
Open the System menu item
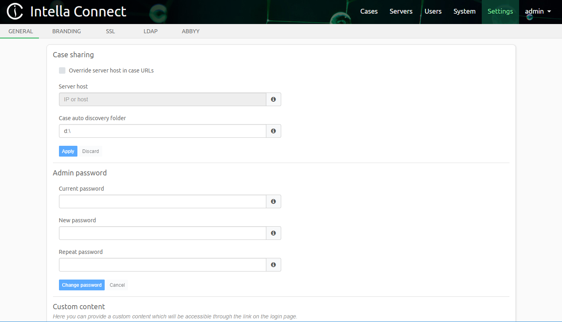[x=464, y=11]
